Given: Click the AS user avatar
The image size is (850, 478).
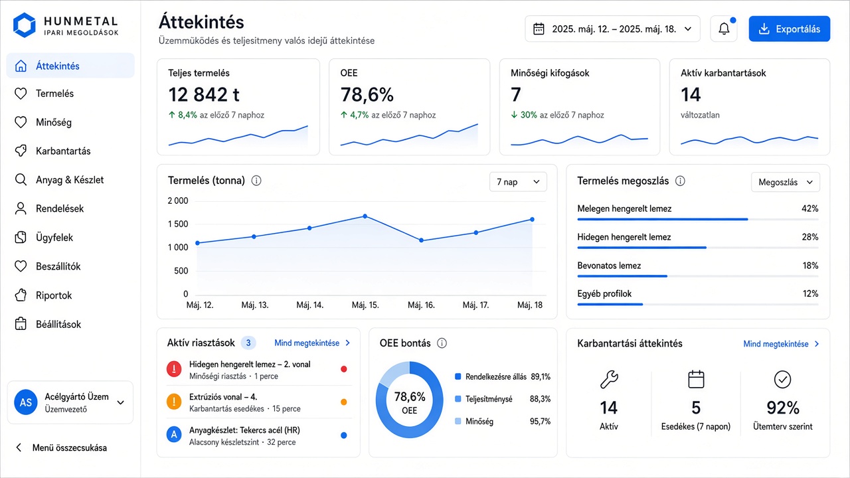Looking at the screenshot, I should pos(26,402).
